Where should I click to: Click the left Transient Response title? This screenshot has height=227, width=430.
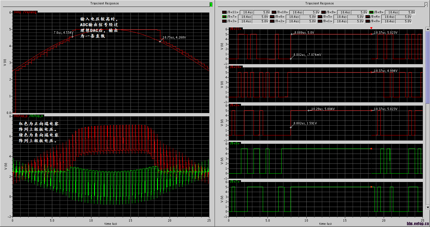coord(105,3)
